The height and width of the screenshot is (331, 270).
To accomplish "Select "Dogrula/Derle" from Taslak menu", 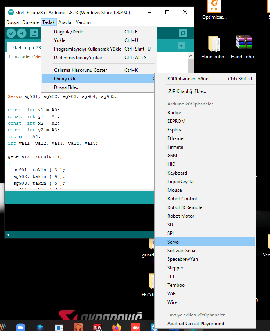I will [x=68, y=32].
